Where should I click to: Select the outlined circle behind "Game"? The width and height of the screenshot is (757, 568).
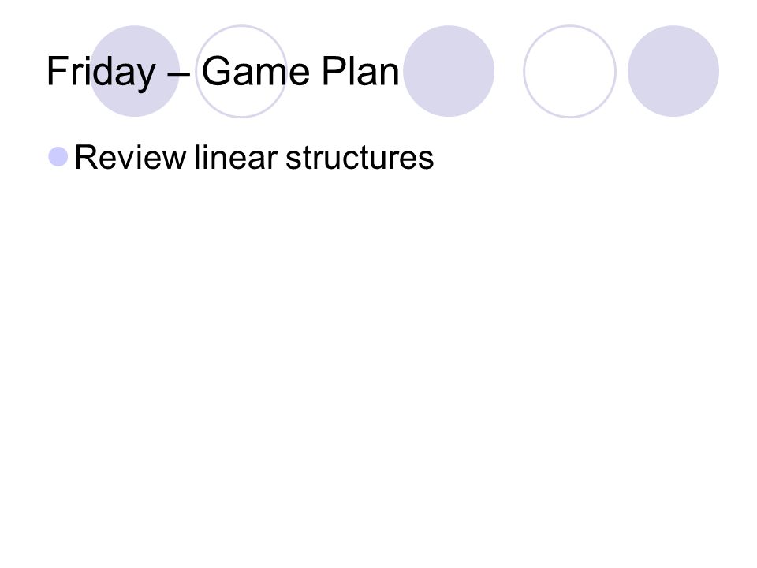(x=241, y=71)
